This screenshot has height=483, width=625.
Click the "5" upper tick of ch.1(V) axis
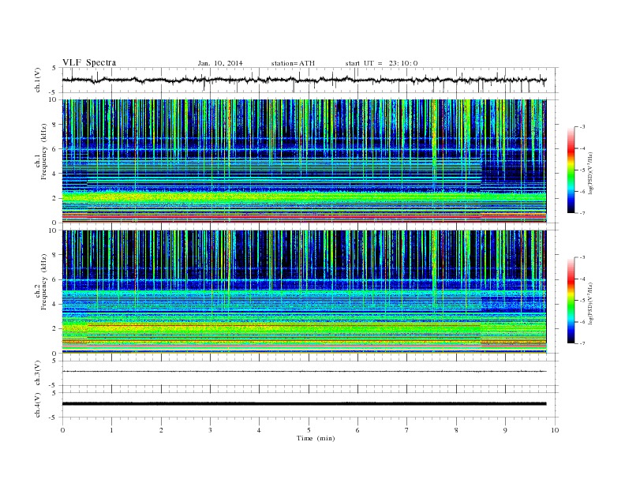coord(54,68)
